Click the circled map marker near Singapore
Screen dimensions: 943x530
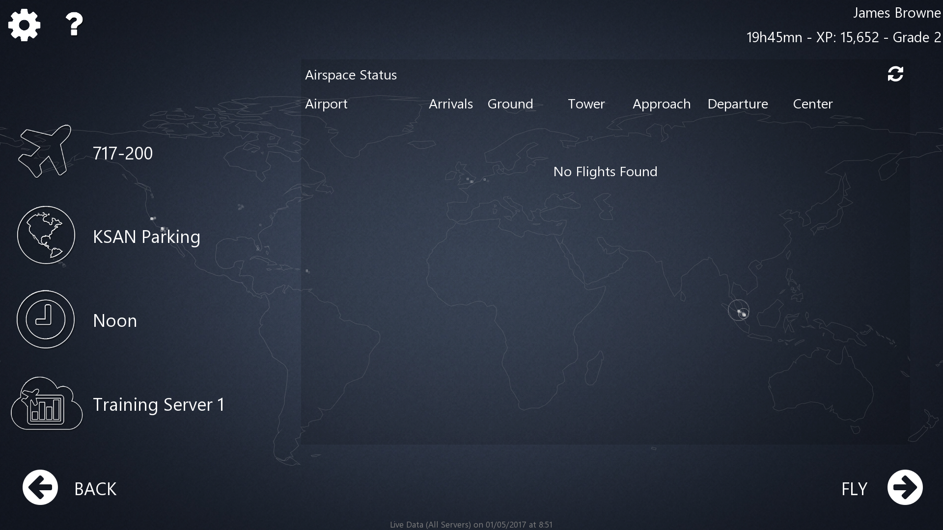point(739,310)
